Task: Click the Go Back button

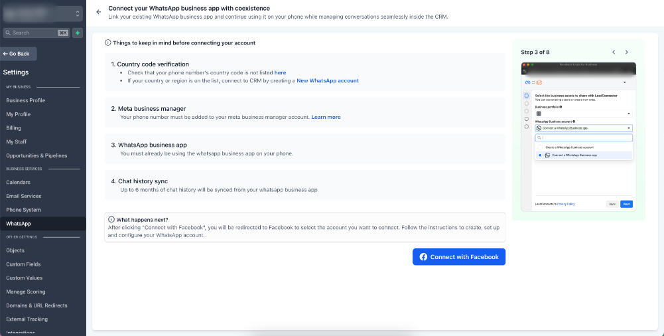Action: (18, 54)
